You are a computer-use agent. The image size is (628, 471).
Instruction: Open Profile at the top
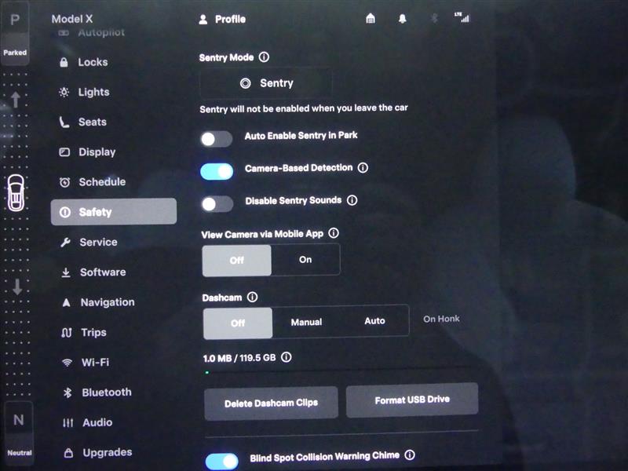coord(222,20)
